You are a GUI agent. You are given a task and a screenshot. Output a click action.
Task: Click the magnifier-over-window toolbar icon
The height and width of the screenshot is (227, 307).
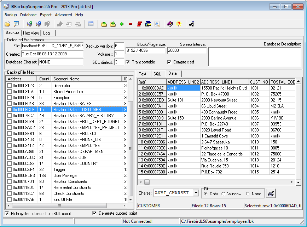(16, 24)
